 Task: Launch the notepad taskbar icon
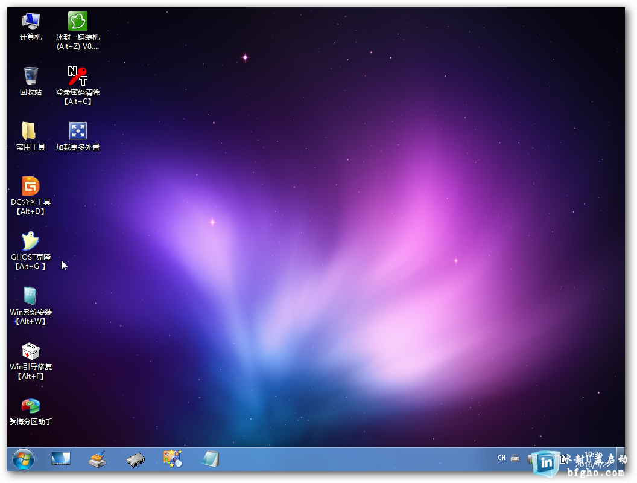coord(211,459)
